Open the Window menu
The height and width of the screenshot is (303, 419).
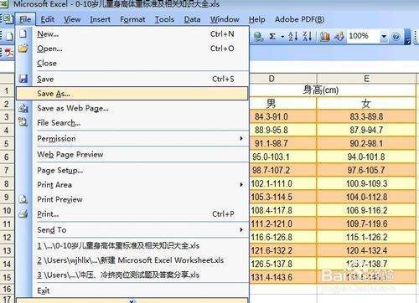click(225, 19)
